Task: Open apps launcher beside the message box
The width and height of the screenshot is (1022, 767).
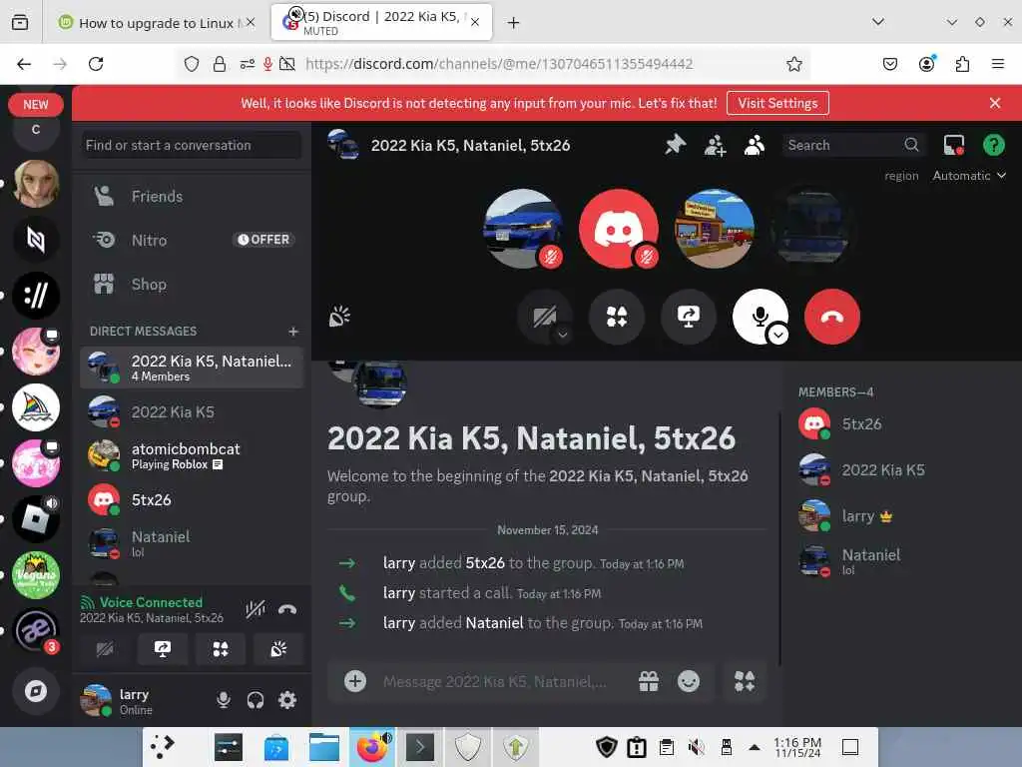Action: [x=745, y=681]
